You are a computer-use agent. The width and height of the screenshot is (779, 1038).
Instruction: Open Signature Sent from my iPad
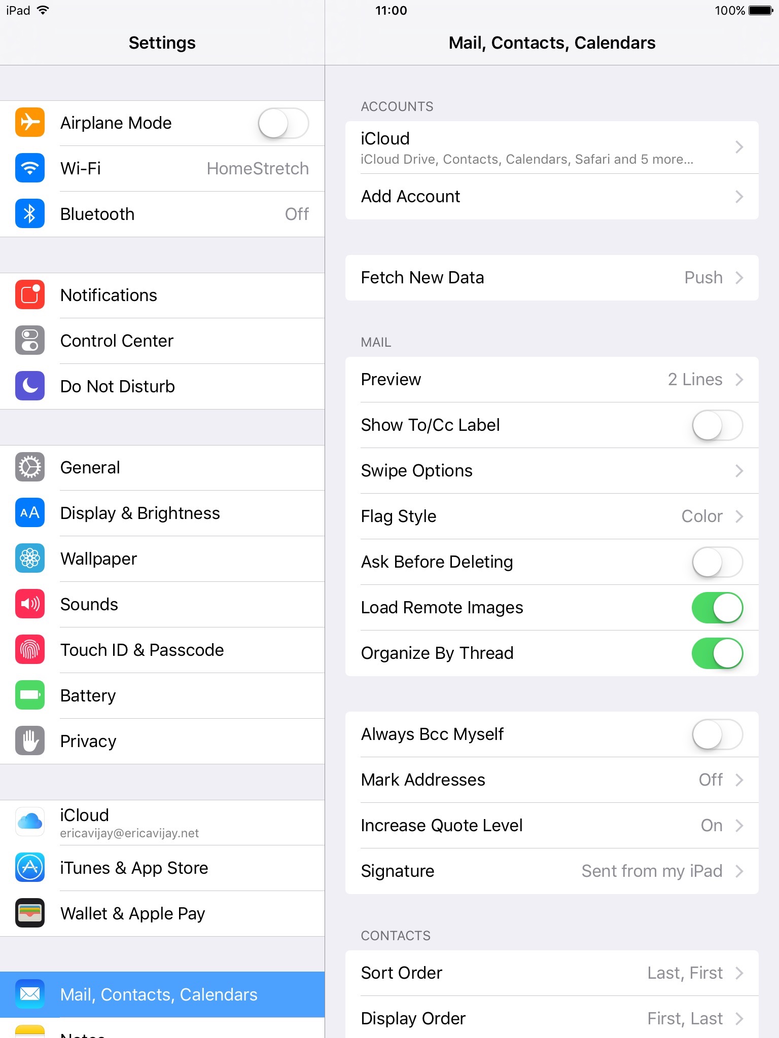point(552,871)
